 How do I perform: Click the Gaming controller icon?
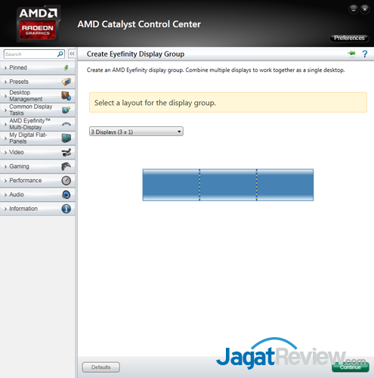pyautogui.click(x=66, y=166)
